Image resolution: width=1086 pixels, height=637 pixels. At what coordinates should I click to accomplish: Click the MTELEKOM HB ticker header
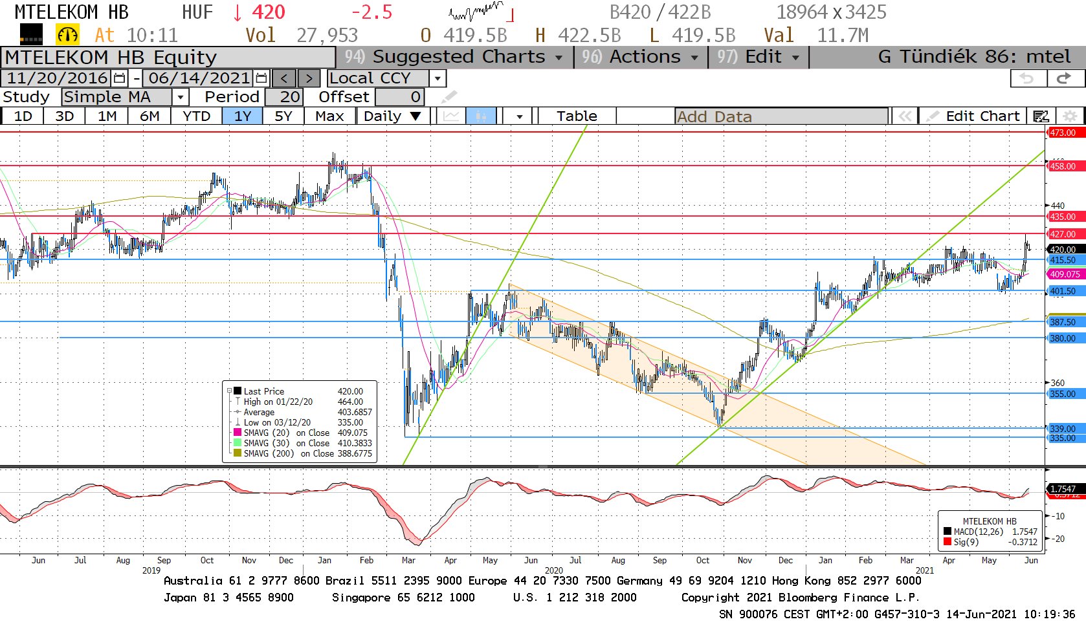click(71, 12)
